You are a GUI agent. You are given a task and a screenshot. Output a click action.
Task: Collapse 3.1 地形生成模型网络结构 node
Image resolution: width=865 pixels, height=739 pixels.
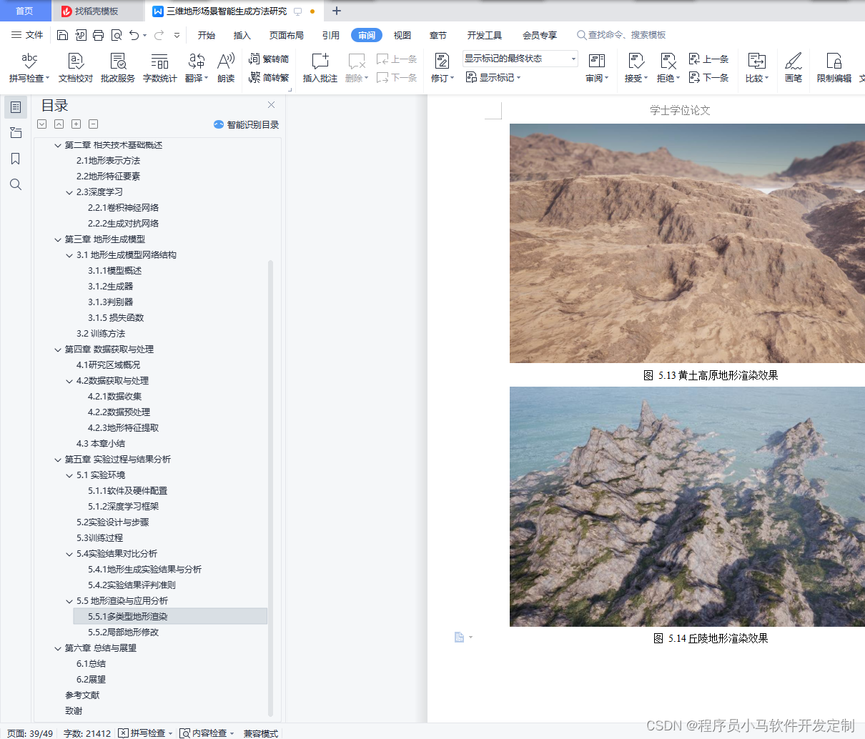tap(69, 255)
